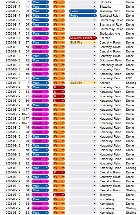Select the age cell '27'
The image size is (140, 215).
[x=25, y=43]
